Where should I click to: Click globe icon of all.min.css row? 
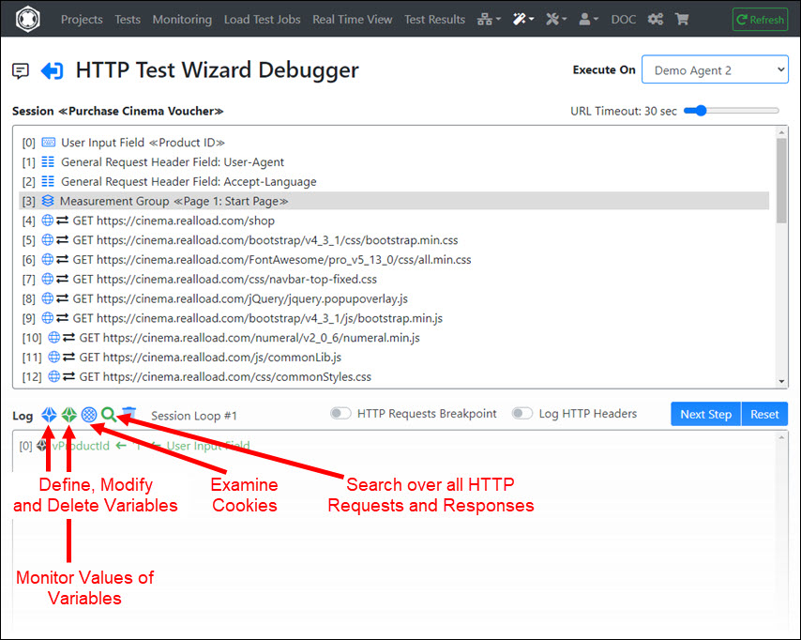pyautogui.click(x=48, y=259)
